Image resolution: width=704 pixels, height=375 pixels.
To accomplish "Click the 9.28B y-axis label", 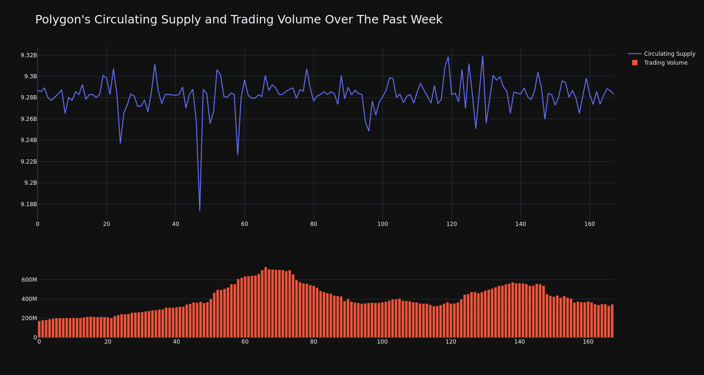I will (x=29, y=97).
